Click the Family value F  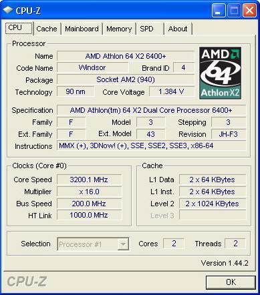[x=71, y=122]
